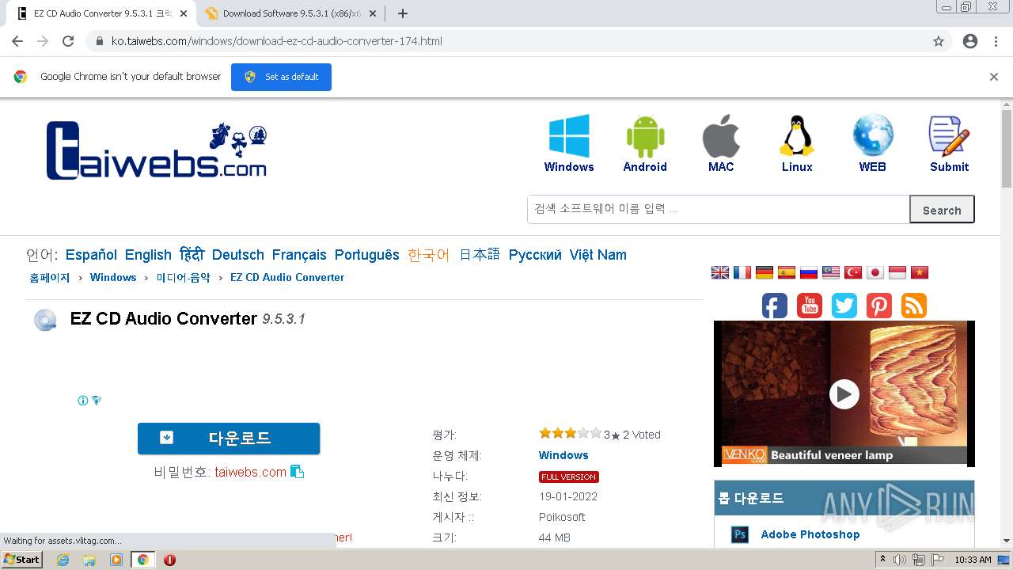Select the Vietnamese flag

pos(920,272)
